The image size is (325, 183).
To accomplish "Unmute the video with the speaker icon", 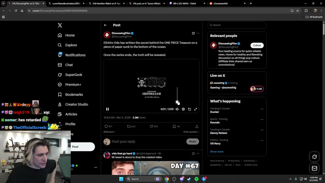I will tap(177, 109).
